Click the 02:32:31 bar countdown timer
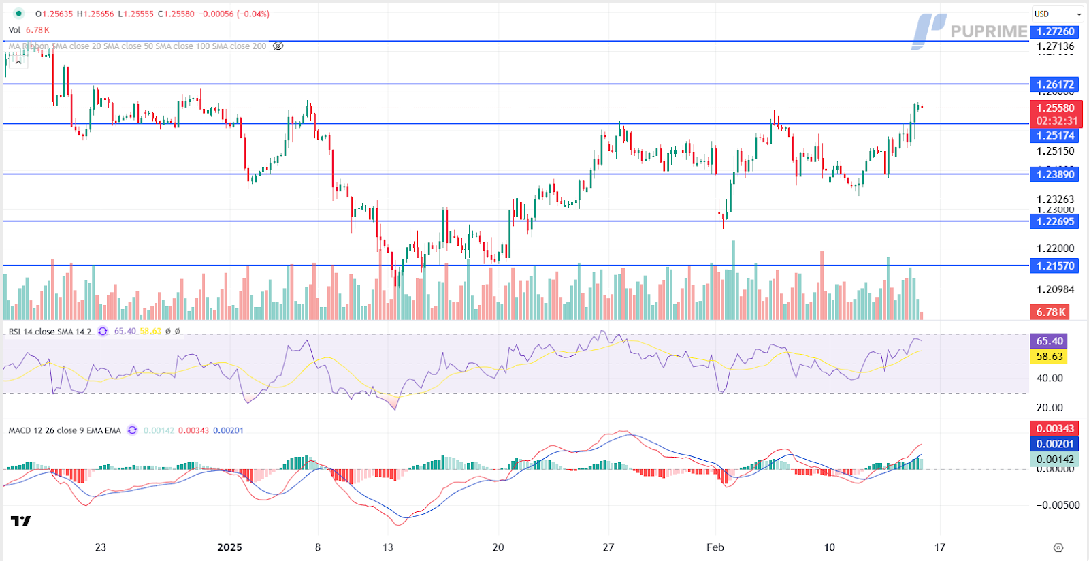 click(x=1056, y=121)
